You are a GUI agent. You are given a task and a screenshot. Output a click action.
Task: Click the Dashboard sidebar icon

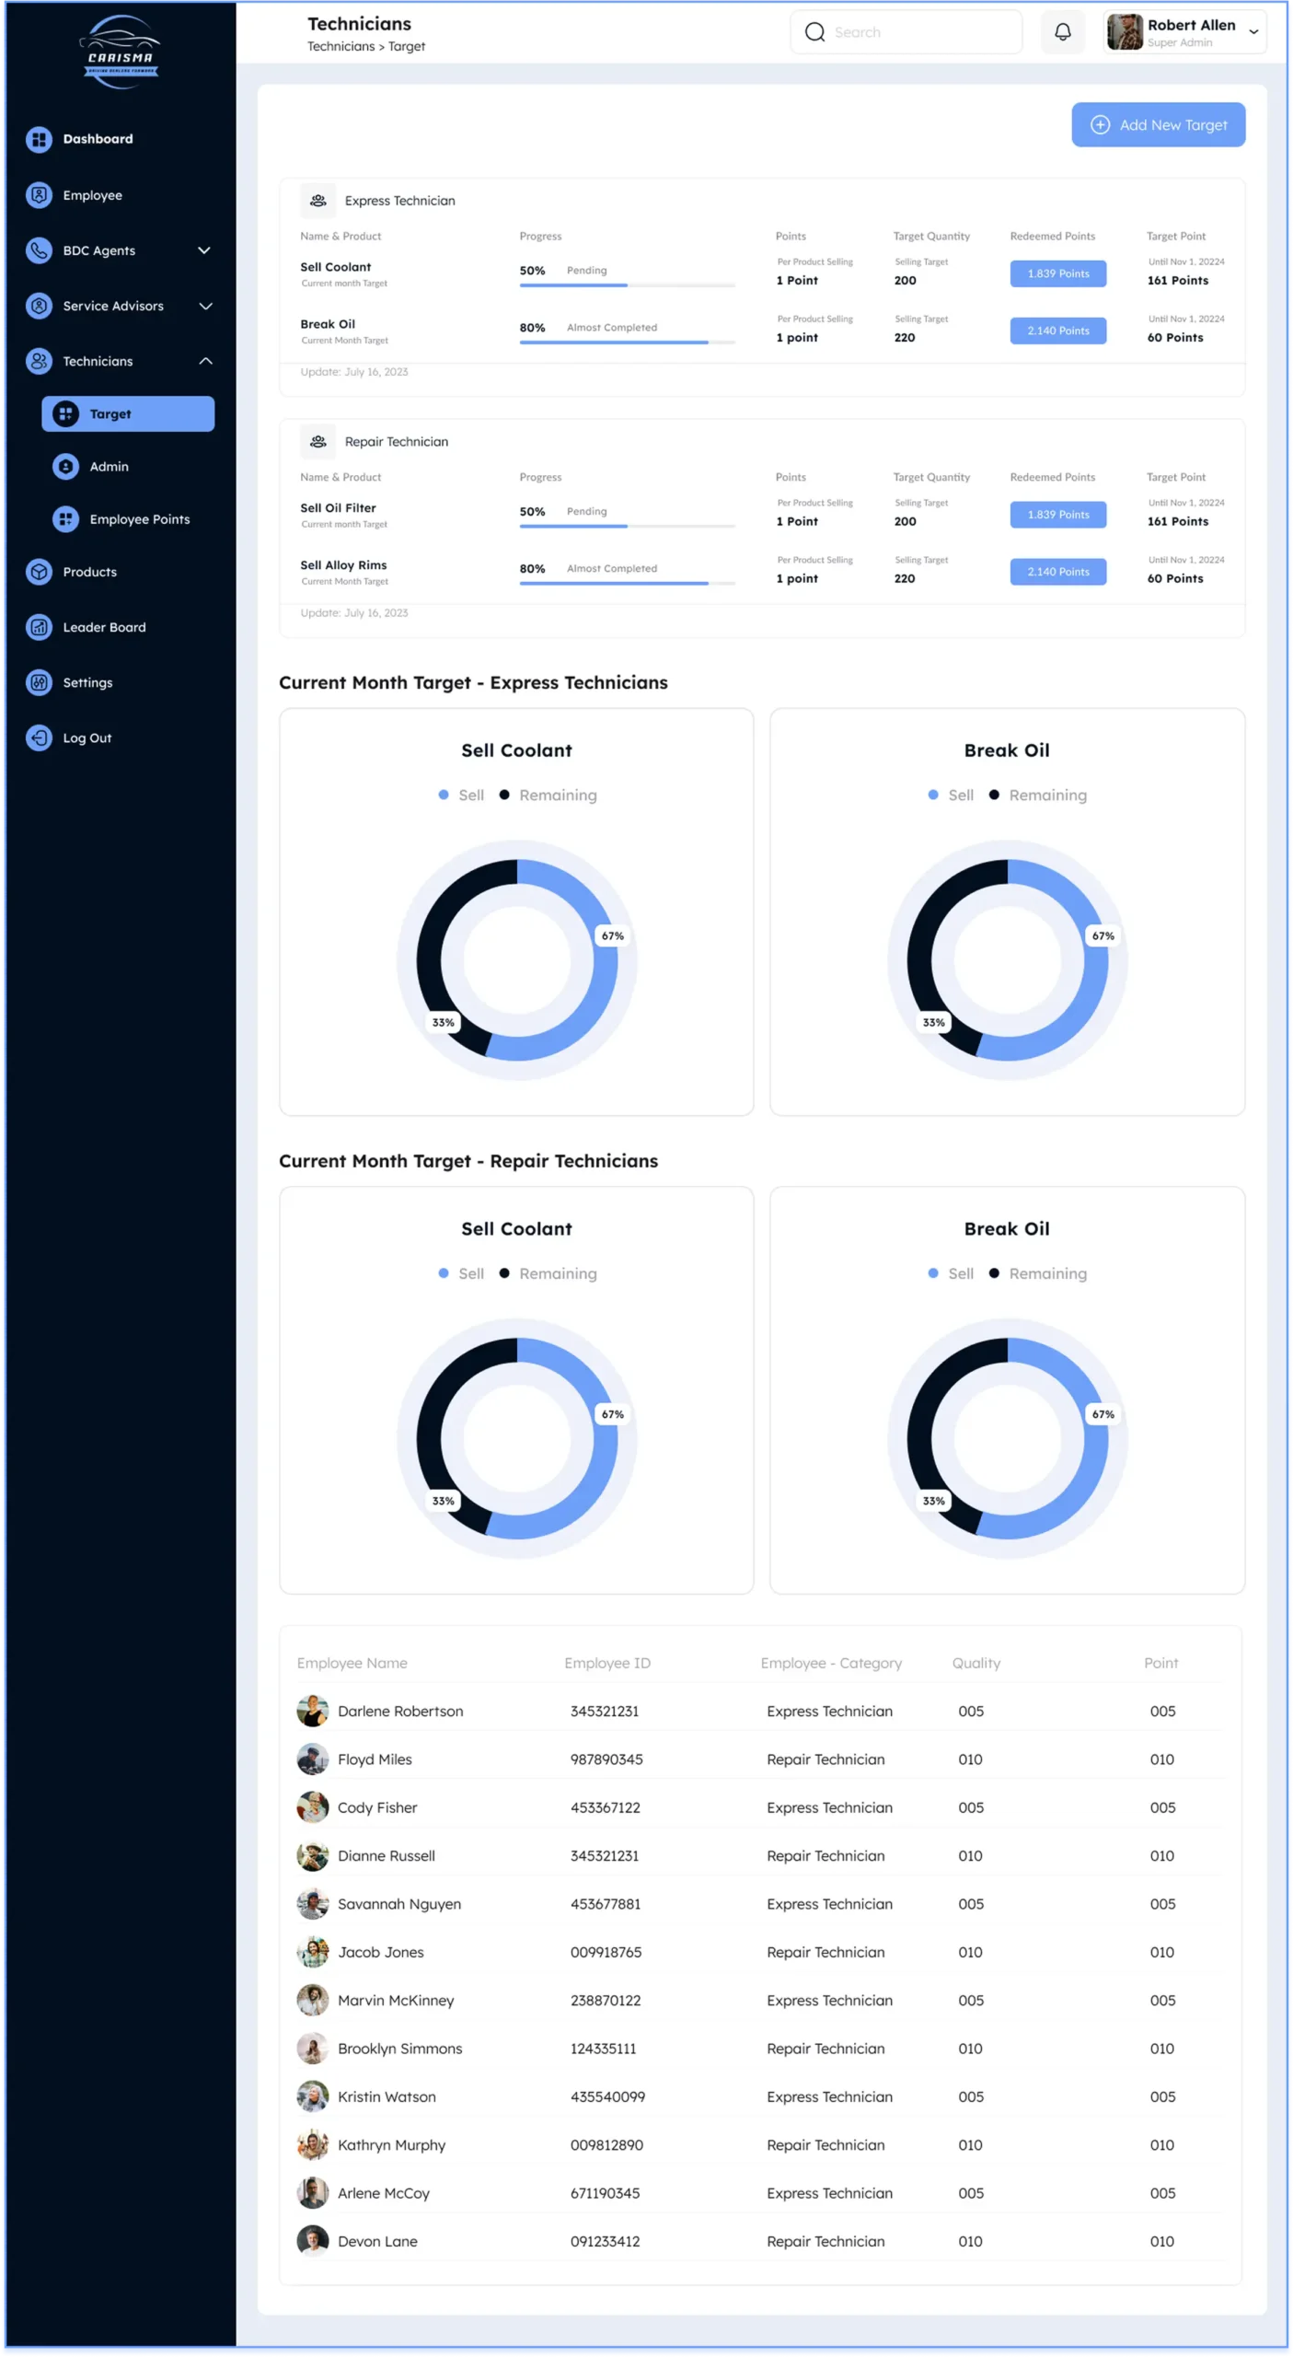pos(39,139)
